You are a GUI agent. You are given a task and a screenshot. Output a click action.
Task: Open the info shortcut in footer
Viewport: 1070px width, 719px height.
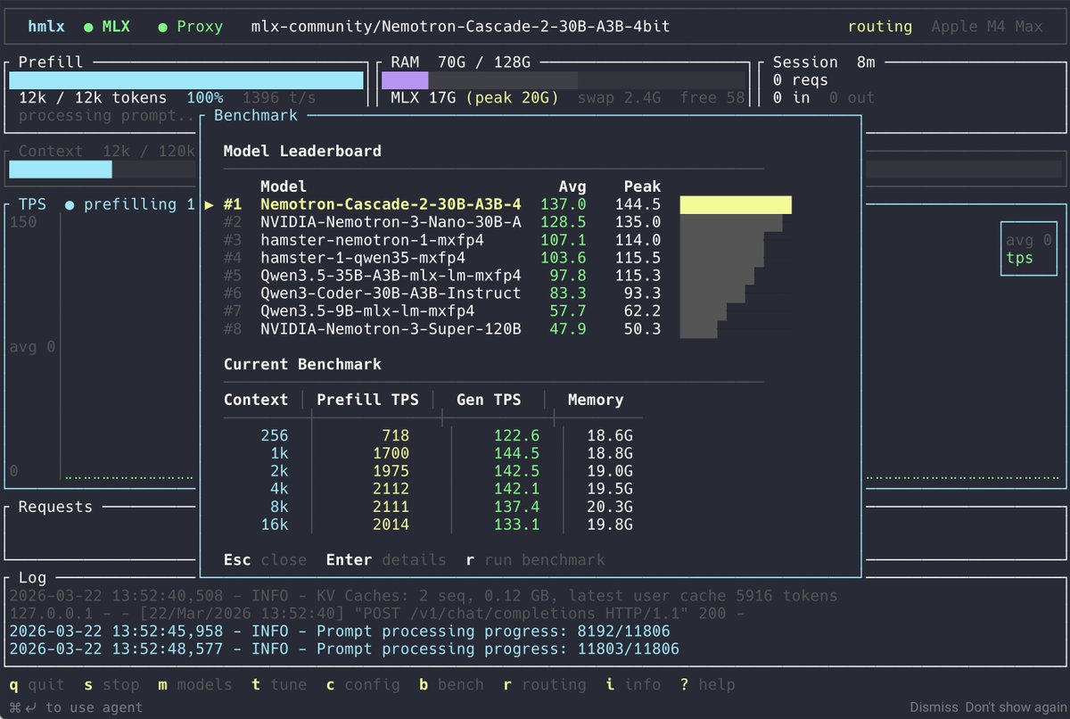(633, 685)
